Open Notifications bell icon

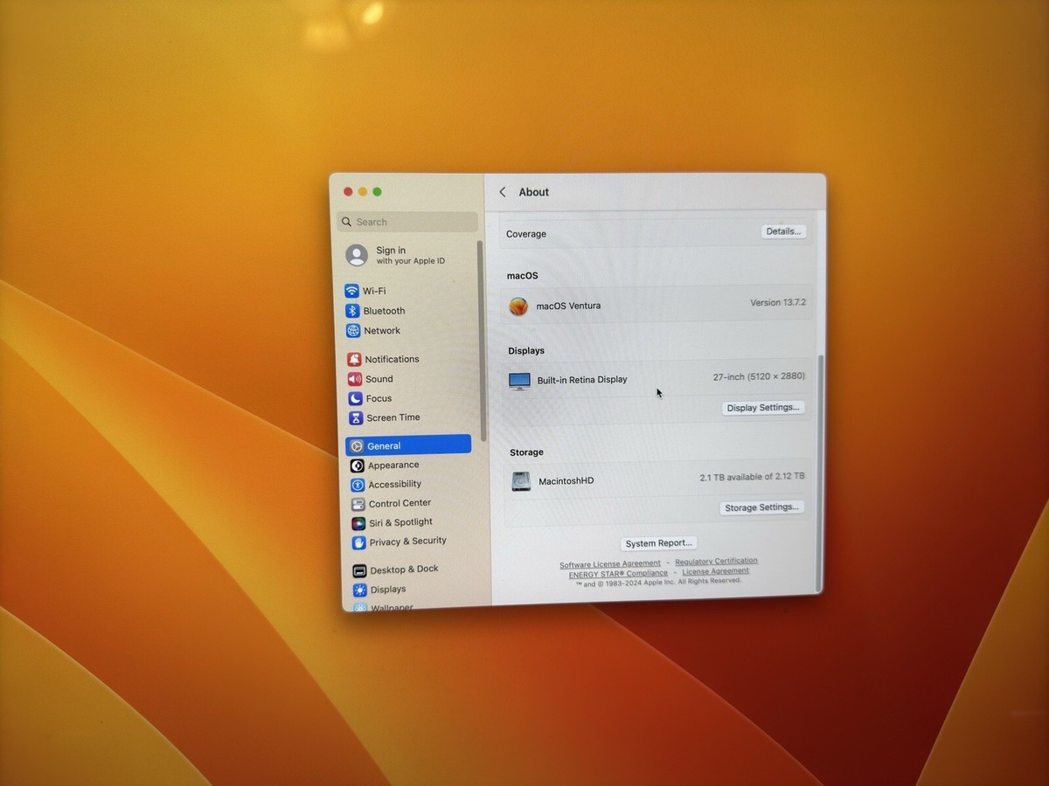(354, 360)
